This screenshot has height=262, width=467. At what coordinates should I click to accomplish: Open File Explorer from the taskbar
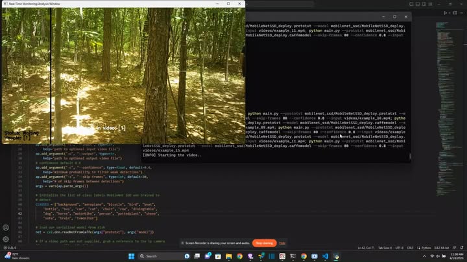[x=229, y=256]
